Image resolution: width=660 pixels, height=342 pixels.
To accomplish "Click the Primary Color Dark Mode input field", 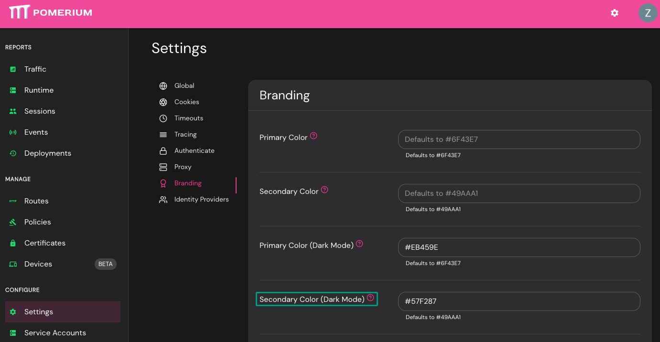I will tap(519, 247).
